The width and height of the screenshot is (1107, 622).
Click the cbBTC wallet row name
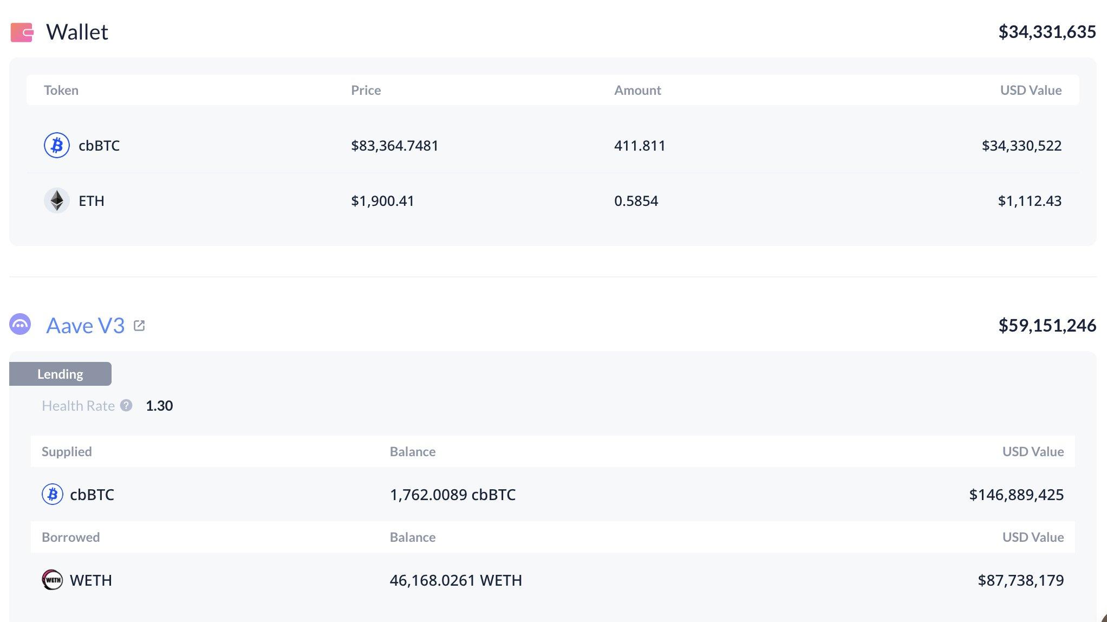99,145
